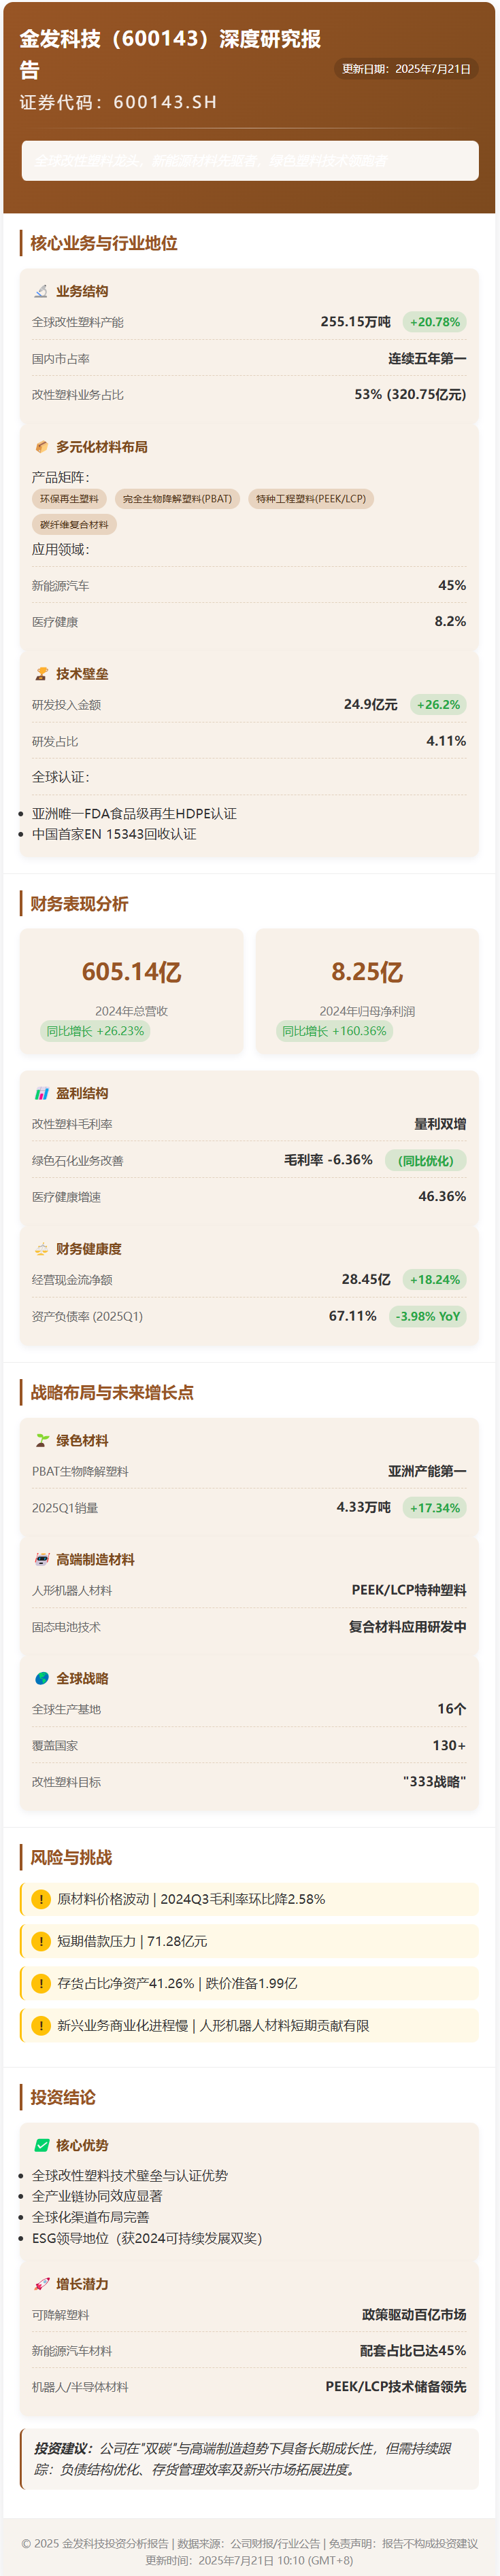Click the balance scale icon beside 财务健康度
Viewport: 500px width, 2576px height.
point(41,1249)
